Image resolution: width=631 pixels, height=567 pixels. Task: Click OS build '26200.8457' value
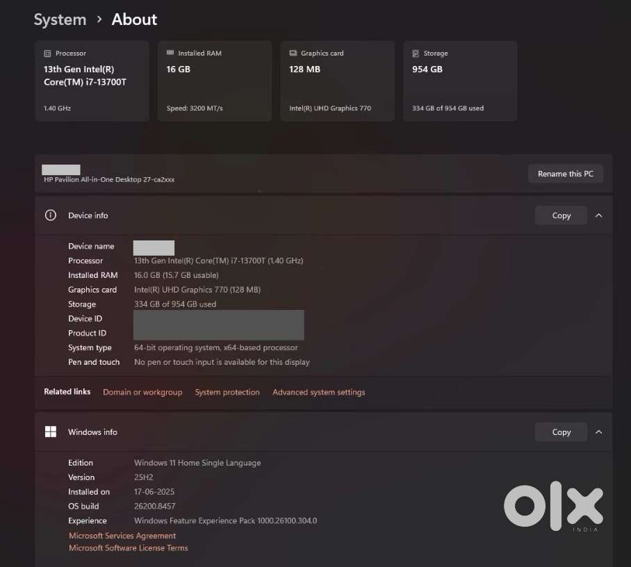(154, 507)
